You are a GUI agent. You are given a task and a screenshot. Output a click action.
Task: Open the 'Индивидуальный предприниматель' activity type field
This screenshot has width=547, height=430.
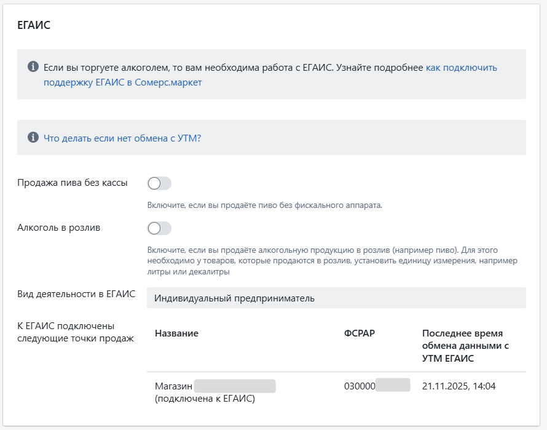tap(336, 298)
